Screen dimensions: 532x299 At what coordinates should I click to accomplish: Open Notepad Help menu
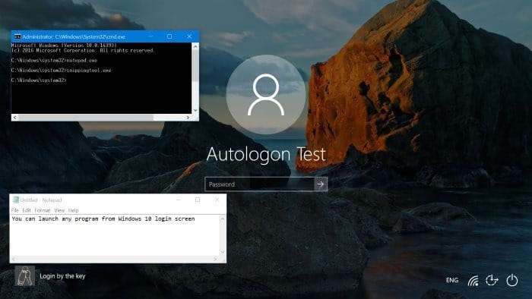click(73, 210)
